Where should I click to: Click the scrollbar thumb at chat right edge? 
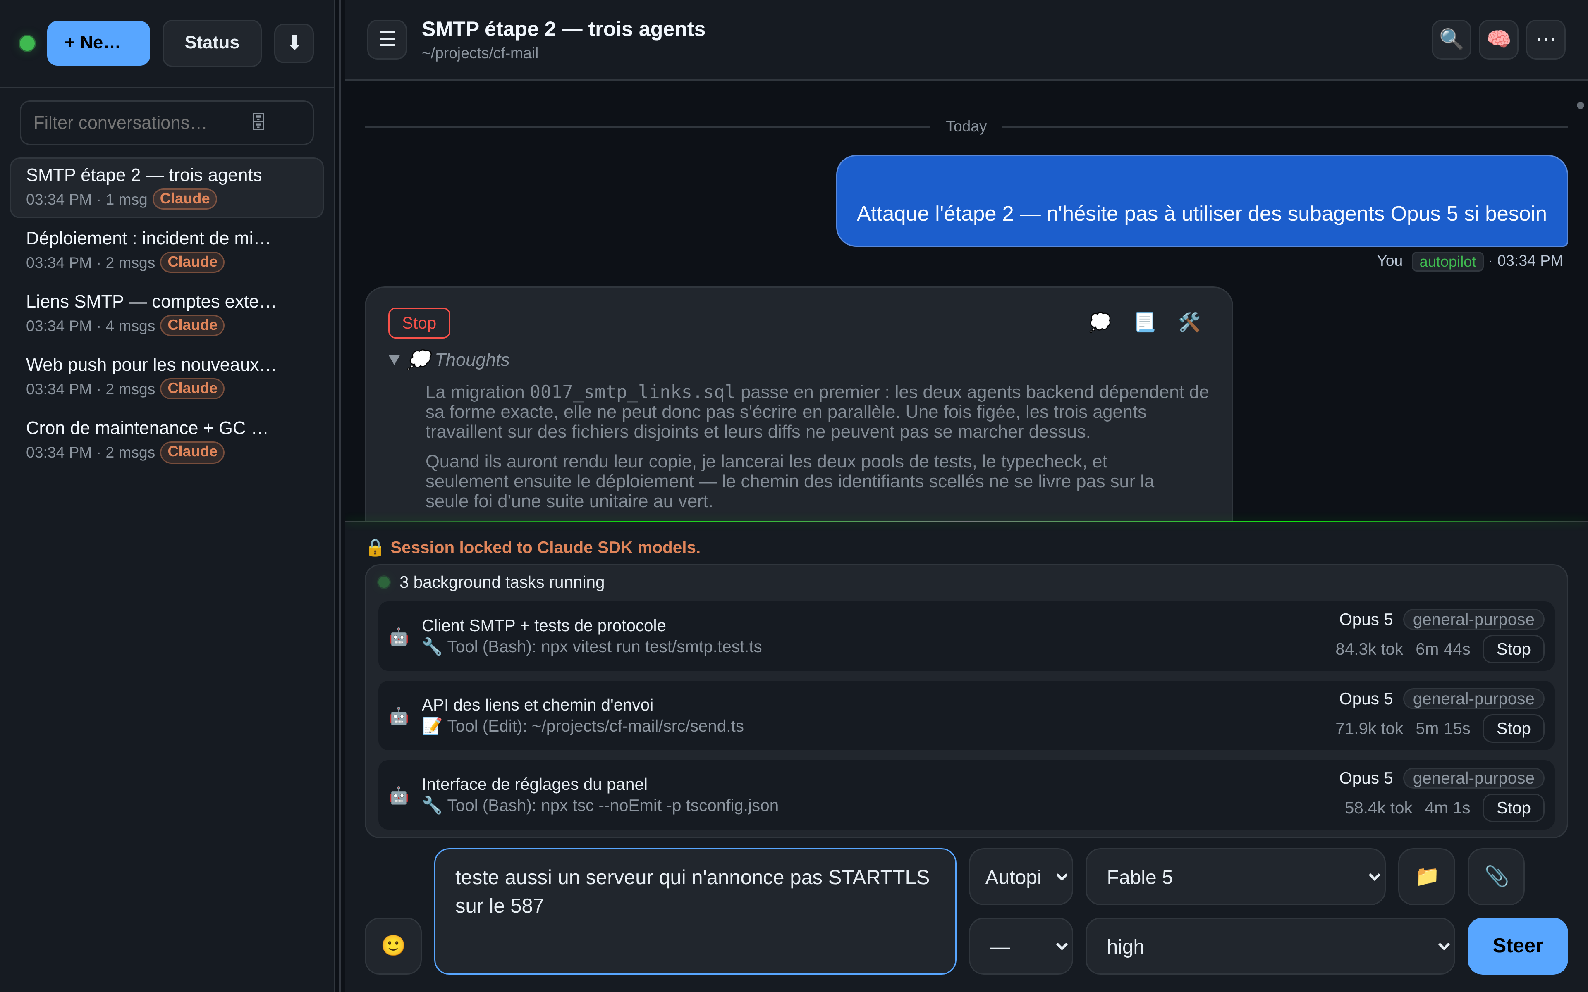[x=1580, y=105]
